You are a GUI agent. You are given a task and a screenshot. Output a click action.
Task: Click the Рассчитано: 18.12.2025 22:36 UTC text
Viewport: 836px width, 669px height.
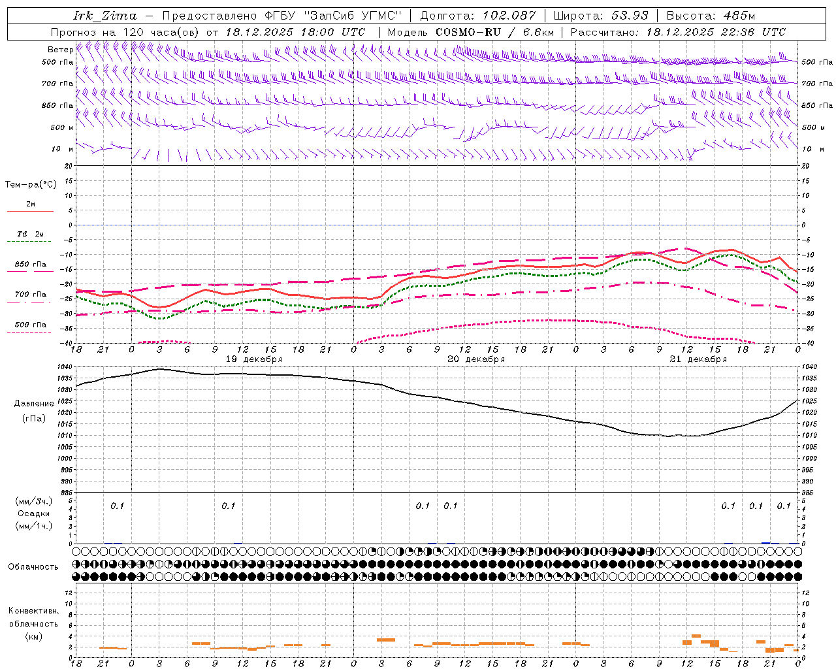678,32
